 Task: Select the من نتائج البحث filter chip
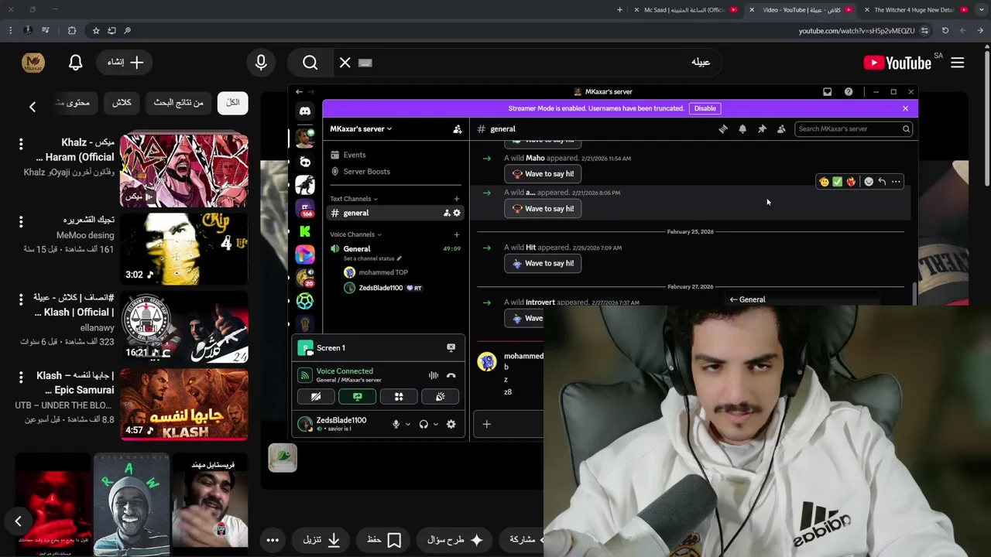click(x=178, y=103)
